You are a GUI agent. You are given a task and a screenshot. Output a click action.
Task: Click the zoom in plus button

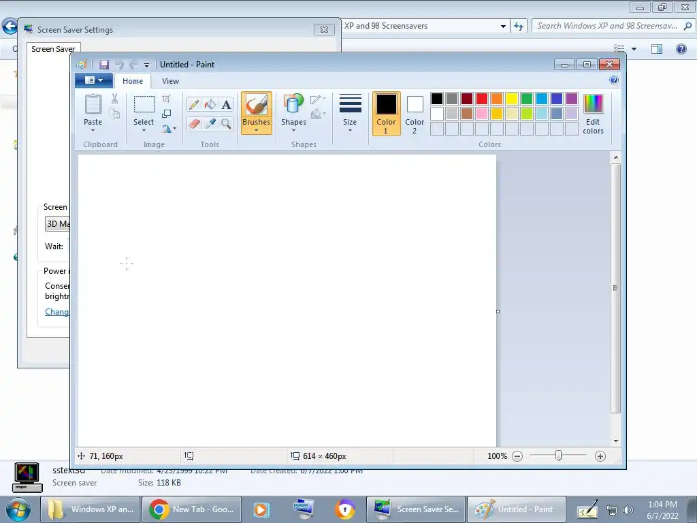[x=600, y=456]
